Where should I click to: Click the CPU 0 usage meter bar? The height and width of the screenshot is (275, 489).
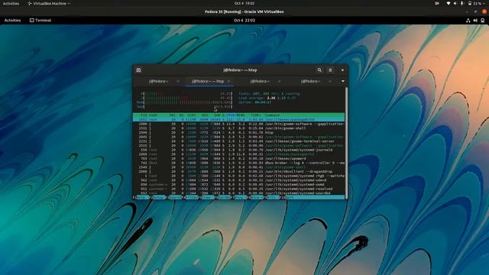click(x=186, y=93)
